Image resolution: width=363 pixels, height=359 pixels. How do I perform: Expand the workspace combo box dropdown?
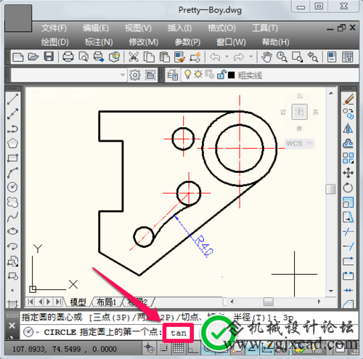(123, 75)
